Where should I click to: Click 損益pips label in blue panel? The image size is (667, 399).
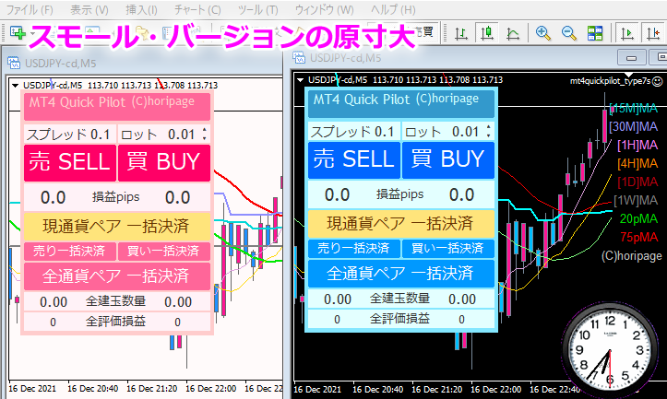point(399,194)
